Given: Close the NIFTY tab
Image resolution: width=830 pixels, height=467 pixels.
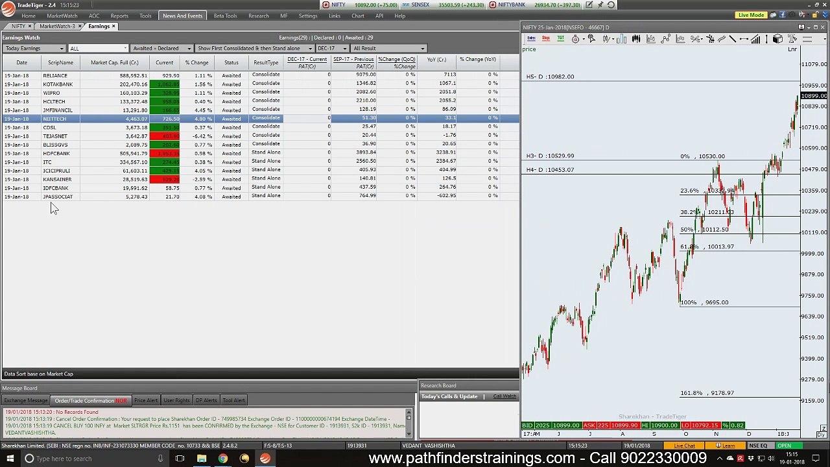Looking at the screenshot, I should click(29, 26).
